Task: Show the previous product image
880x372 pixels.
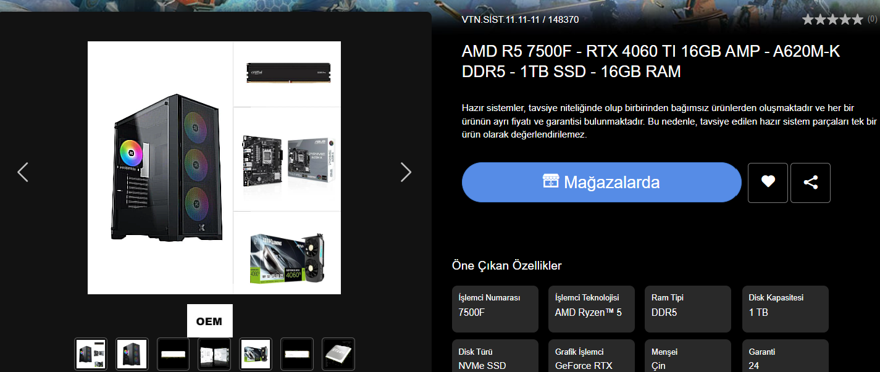Action: click(x=23, y=172)
